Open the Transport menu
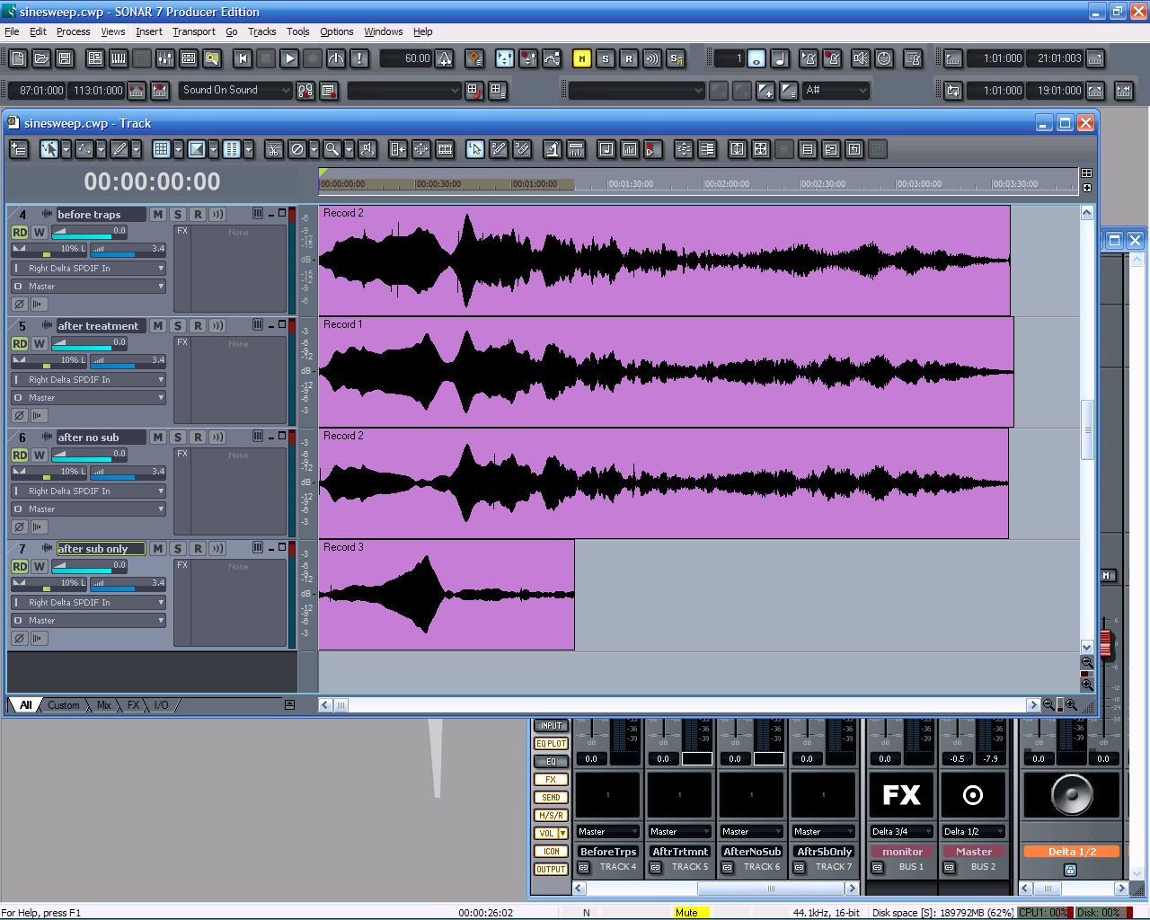The width and height of the screenshot is (1150, 920). pyautogui.click(x=194, y=31)
